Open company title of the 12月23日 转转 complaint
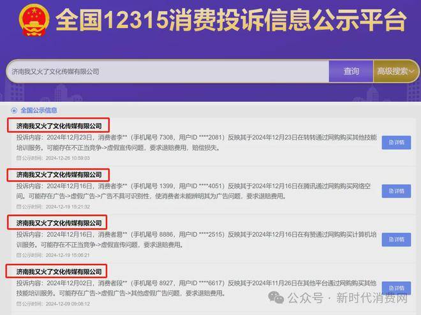 click(x=59, y=126)
